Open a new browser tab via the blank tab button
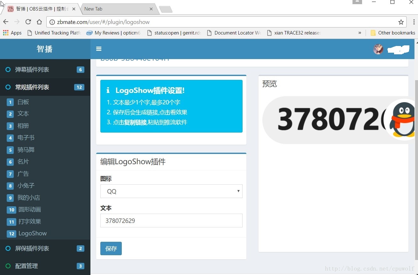This screenshot has height=275, width=418. point(166,9)
